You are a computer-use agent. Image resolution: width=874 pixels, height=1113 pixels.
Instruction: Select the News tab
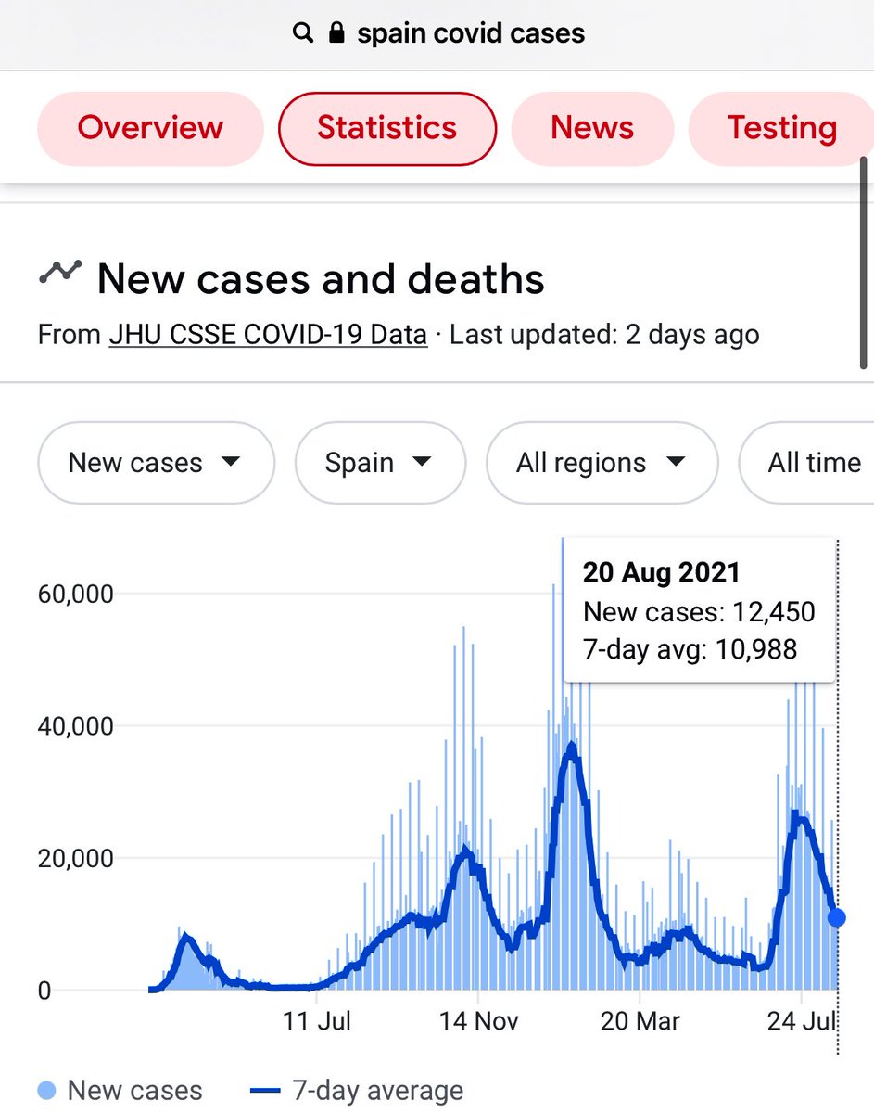coord(592,129)
